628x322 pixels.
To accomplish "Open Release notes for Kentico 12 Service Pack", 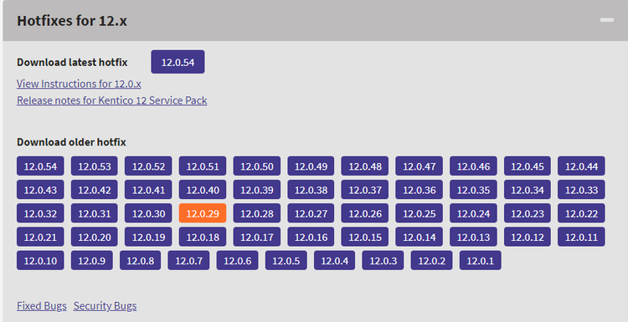I will point(111,100).
